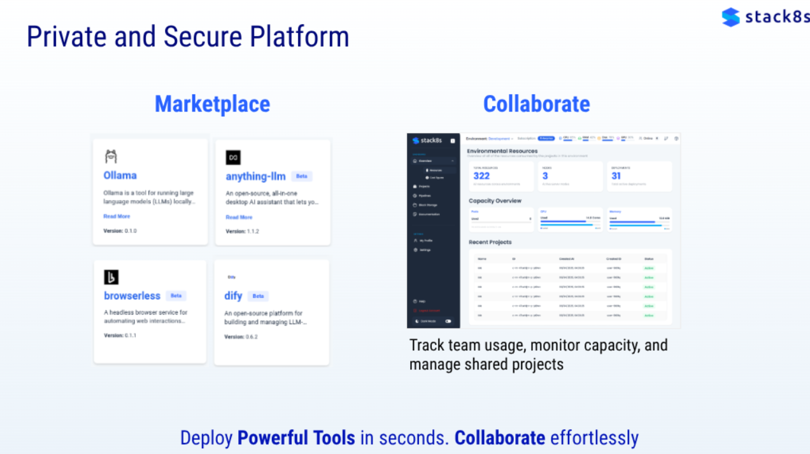This screenshot has width=810, height=454.
Task: Click the Environmental Resources heading
Action: 502,151
